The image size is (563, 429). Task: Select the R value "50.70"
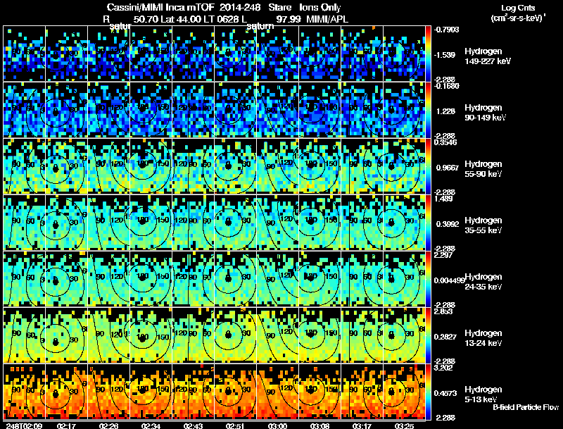(x=146, y=19)
